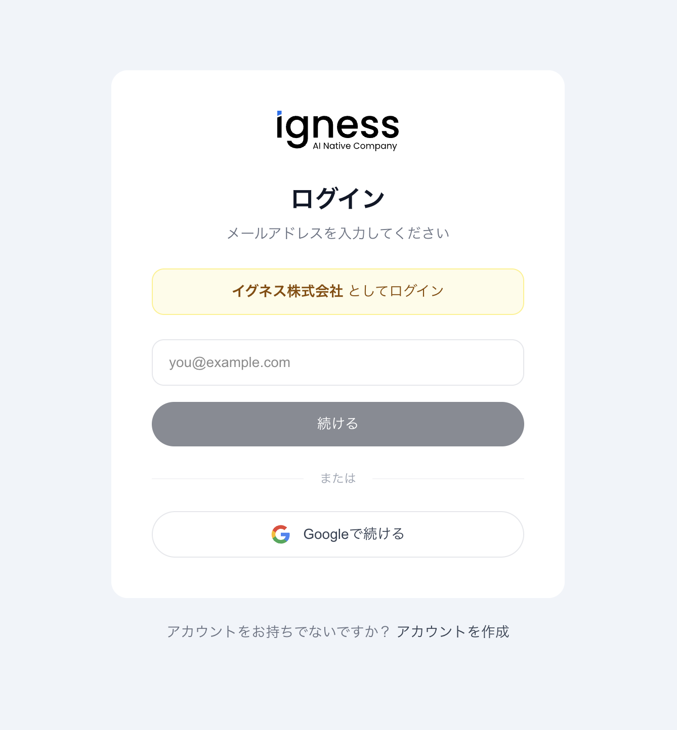Select the Googleで続ける text label

(x=354, y=534)
